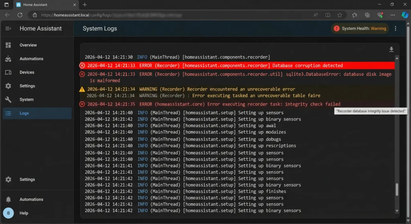This screenshot has height=224, width=411.
Task: Click error icon on integrity check failed row
Action: coord(82,104)
